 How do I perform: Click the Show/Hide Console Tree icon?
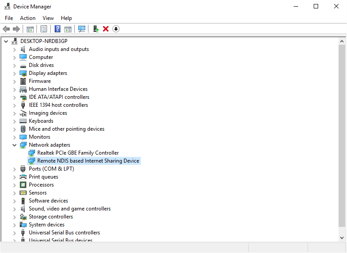pos(30,29)
